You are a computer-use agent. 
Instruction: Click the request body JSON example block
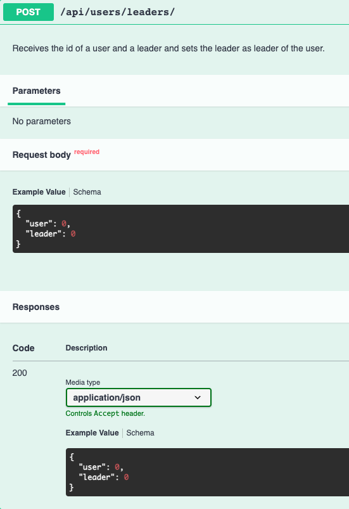(x=181, y=229)
